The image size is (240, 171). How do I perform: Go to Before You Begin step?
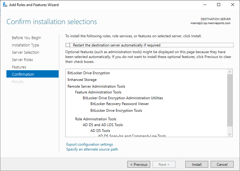[26, 38]
